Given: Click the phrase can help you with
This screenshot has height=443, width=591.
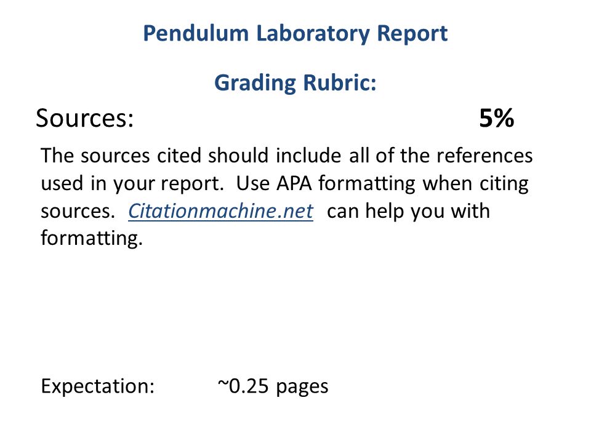Looking at the screenshot, I should [x=409, y=211].
